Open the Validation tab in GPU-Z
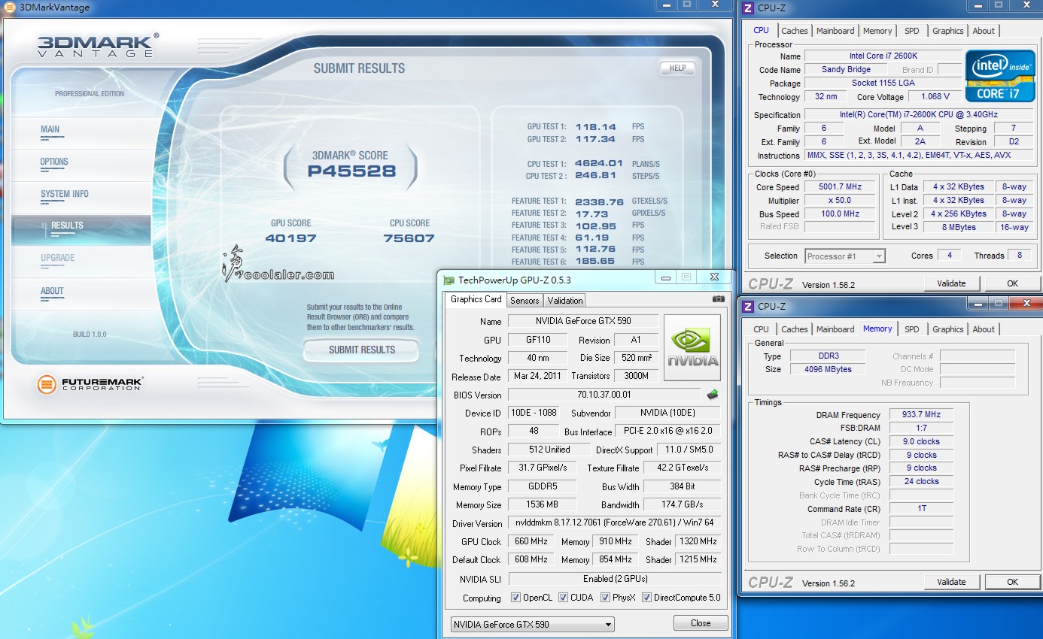Image resolution: width=1043 pixels, height=639 pixels. pos(565,301)
